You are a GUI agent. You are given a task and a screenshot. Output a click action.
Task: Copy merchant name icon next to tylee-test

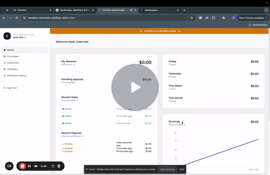tap(25, 37)
